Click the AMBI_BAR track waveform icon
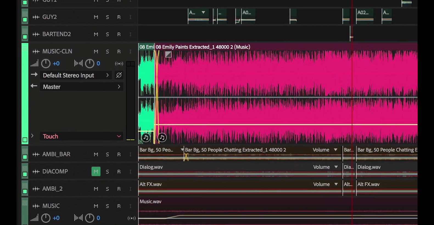Image resolution: width=434 pixels, height=225 pixels. click(36, 154)
